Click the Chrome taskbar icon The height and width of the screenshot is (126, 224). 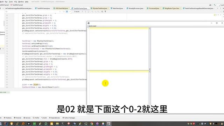[x=92, y=124]
